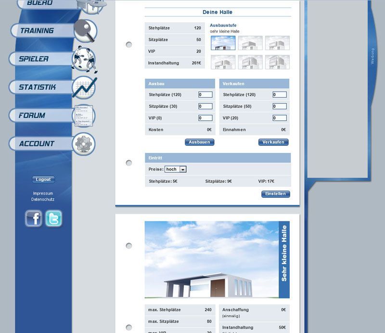Click the max. Stehplätze 240 row

(180, 310)
